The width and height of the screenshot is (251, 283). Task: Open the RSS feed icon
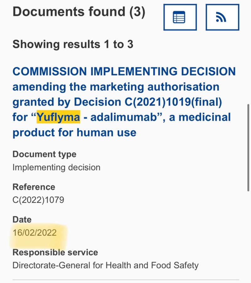(x=222, y=17)
